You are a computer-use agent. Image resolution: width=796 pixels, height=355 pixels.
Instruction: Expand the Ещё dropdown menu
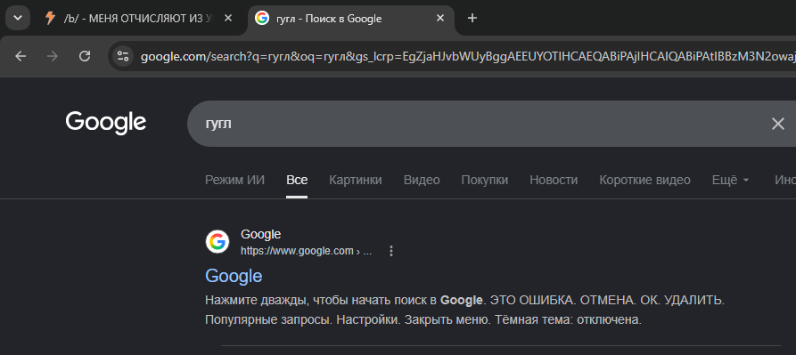[731, 181]
